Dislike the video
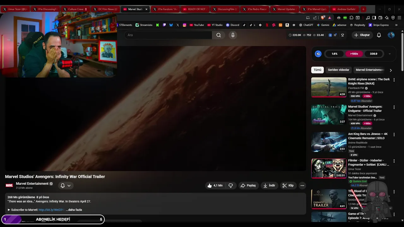 pos(231,185)
